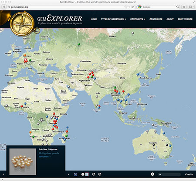This screenshot has width=196, height=181.
Task: Click the pearls thumbnail image
Action: pyautogui.click(x=23, y=161)
